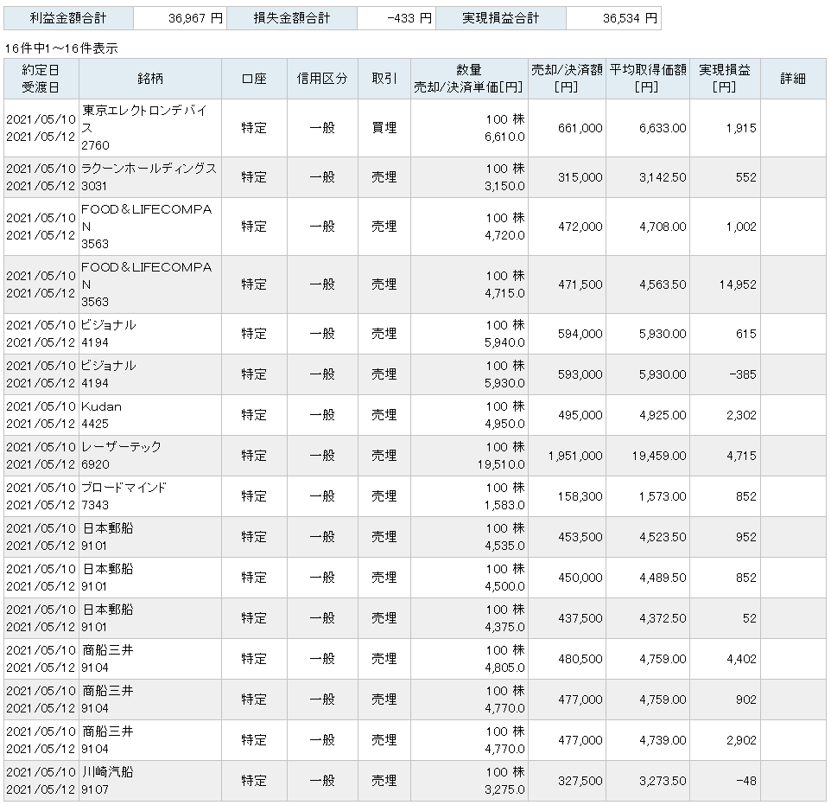The height and width of the screenshot is (805, 831).
Task: Click the 4,708.00 average acquisition price
Action: 663,227
